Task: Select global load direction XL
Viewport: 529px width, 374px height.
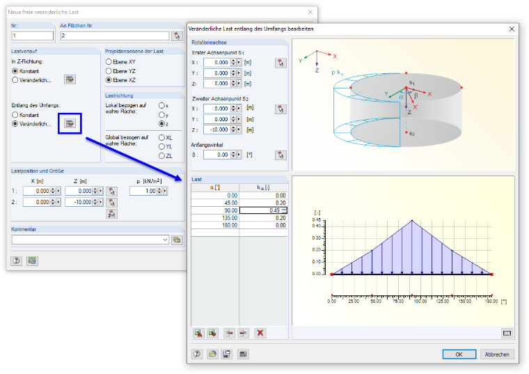Action: (162, 138)
